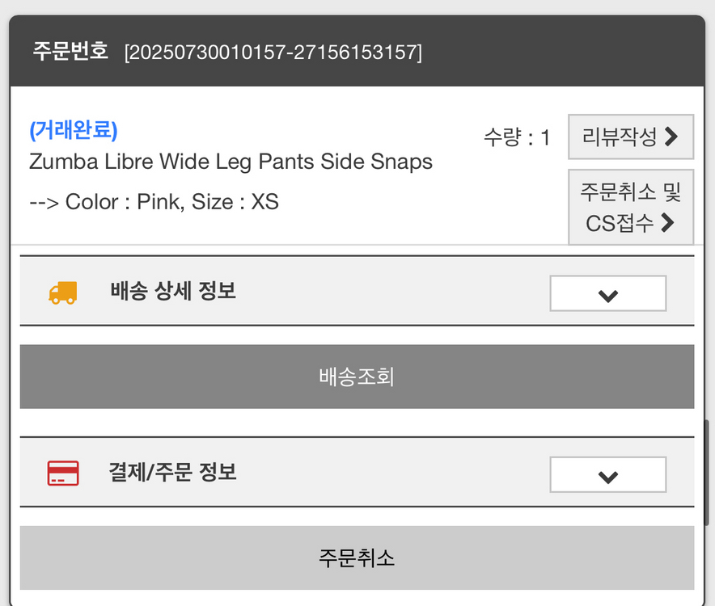Click the blue (거래완료) status text

pos(74,130)
